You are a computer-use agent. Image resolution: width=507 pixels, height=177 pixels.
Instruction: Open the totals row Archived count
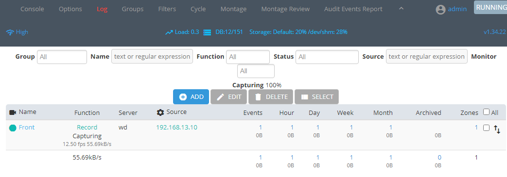click(439, 157)
